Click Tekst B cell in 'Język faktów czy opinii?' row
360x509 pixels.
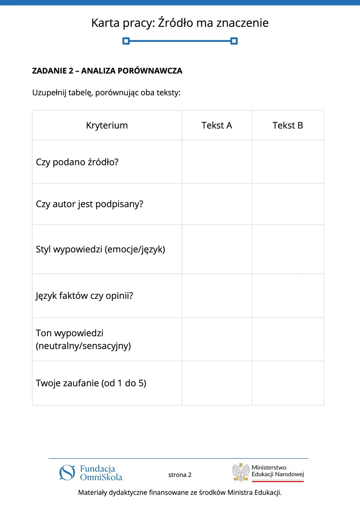tap(288, 296)
